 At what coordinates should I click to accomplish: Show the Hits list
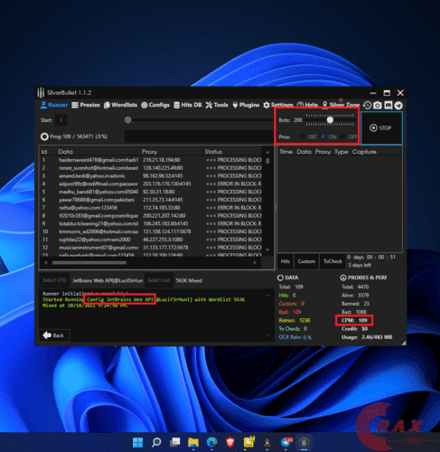[x=286, y=261]
